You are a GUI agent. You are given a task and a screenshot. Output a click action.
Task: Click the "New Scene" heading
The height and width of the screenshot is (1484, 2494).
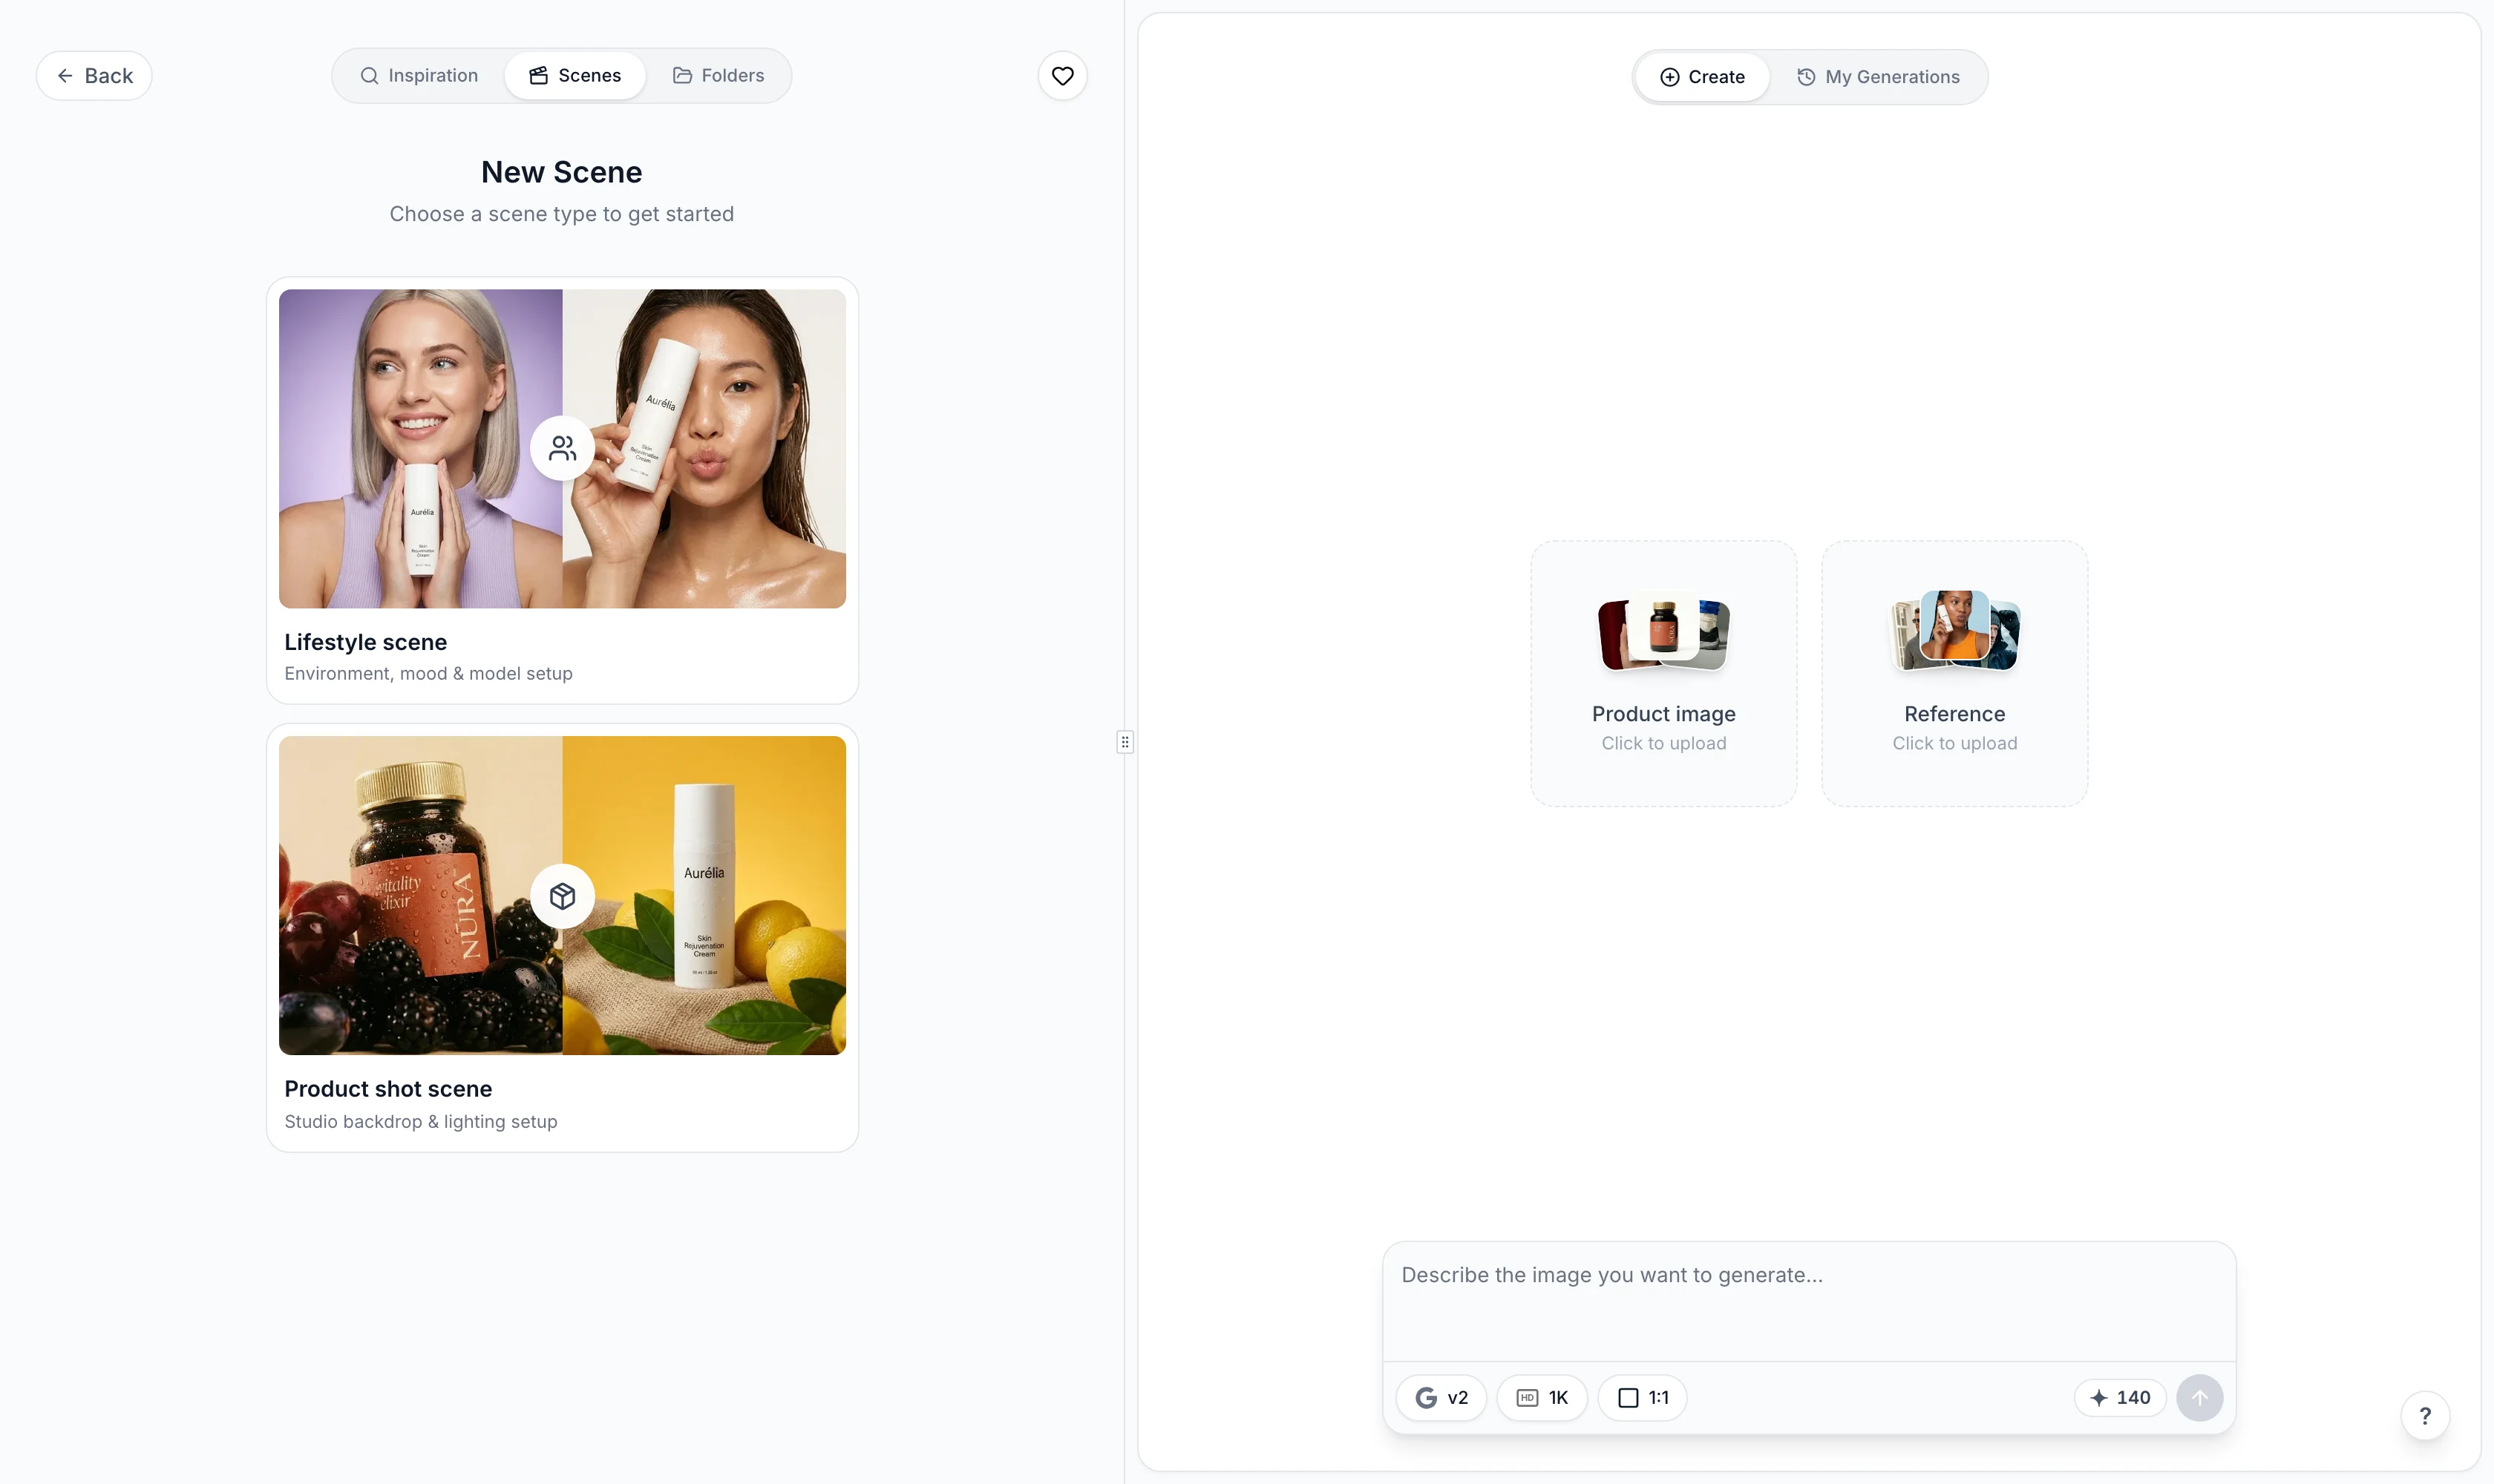click(561, 172)
